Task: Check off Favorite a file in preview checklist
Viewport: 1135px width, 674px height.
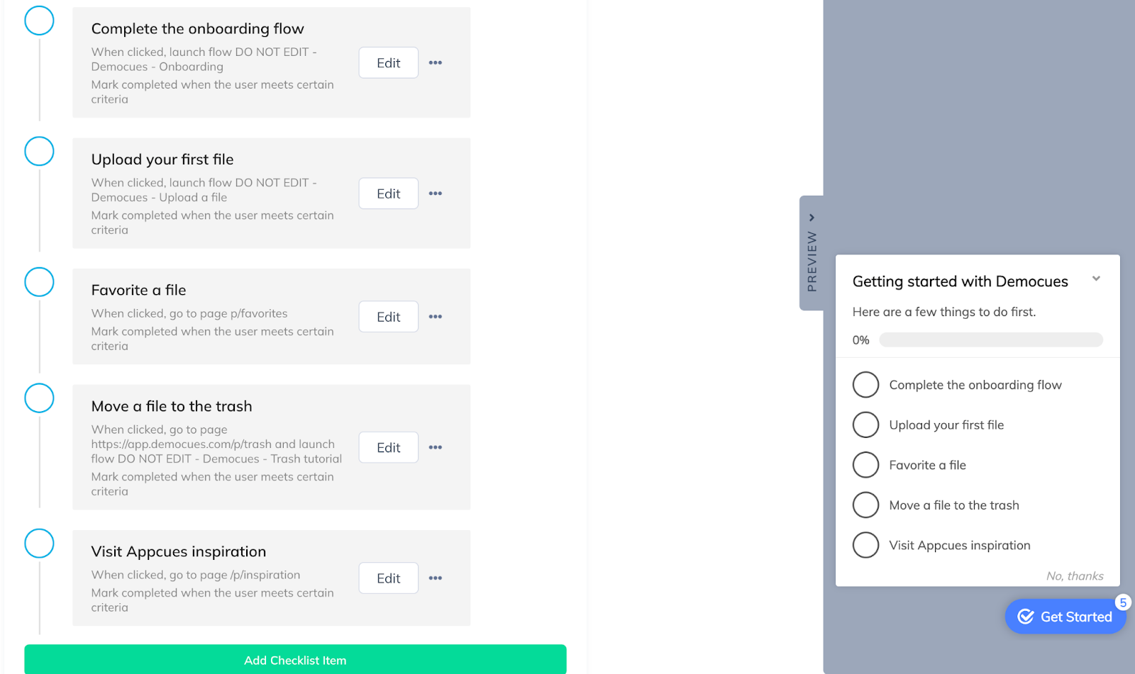Action: (x=865, y=465)
